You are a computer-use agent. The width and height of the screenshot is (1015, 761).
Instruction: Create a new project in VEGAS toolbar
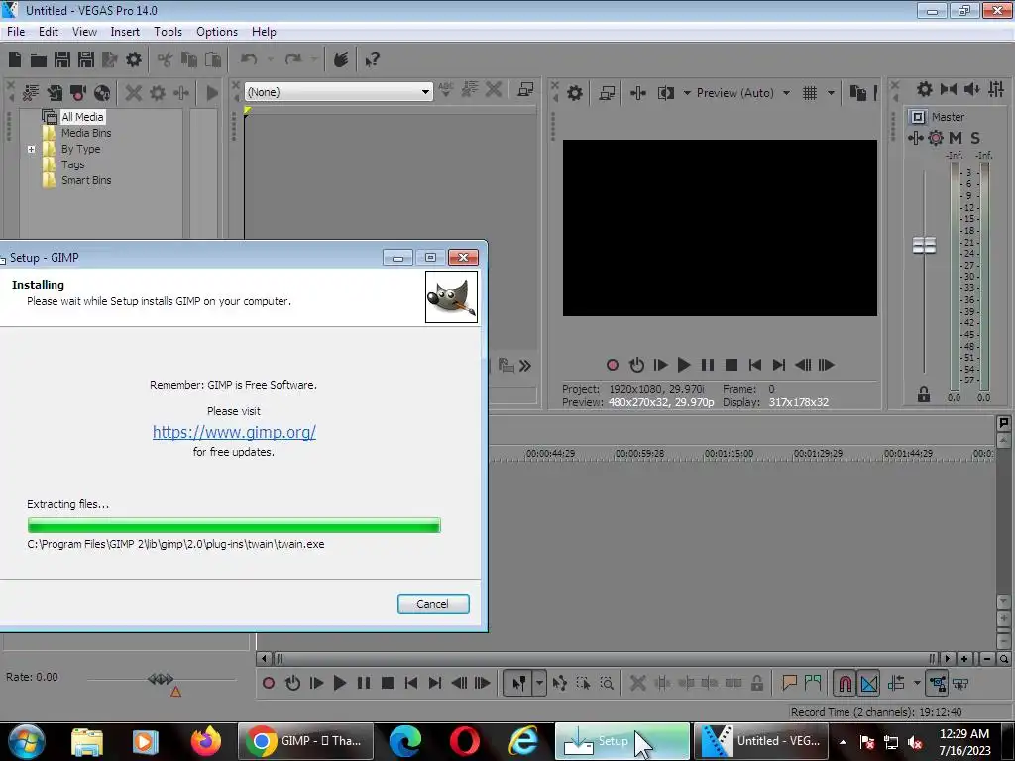point(15,59)
